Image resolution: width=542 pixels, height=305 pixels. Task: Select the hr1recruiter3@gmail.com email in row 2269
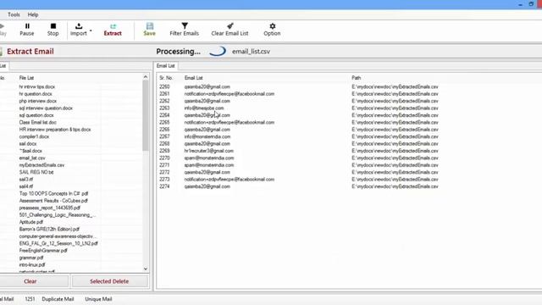(x=209, y=151)
